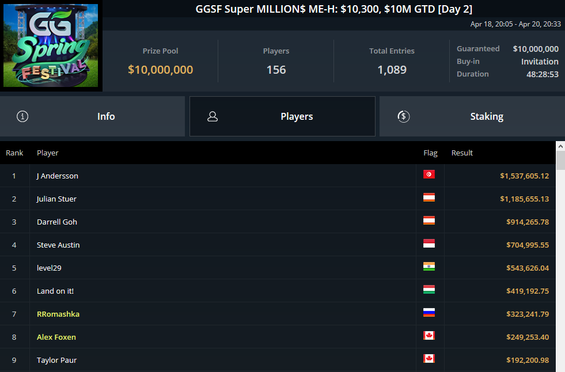The height and width of the screenshot is (372, 565).
Task: Click scrollbar up arrow in players list
Action: click(560, 146)
